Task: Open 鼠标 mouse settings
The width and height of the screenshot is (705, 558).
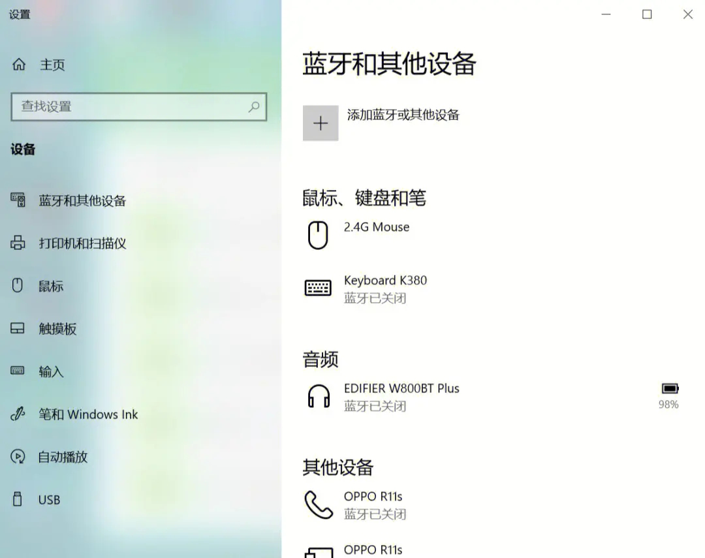Action: [50, 286]
